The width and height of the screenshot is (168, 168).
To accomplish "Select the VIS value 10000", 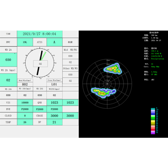I will click(25, 102).
